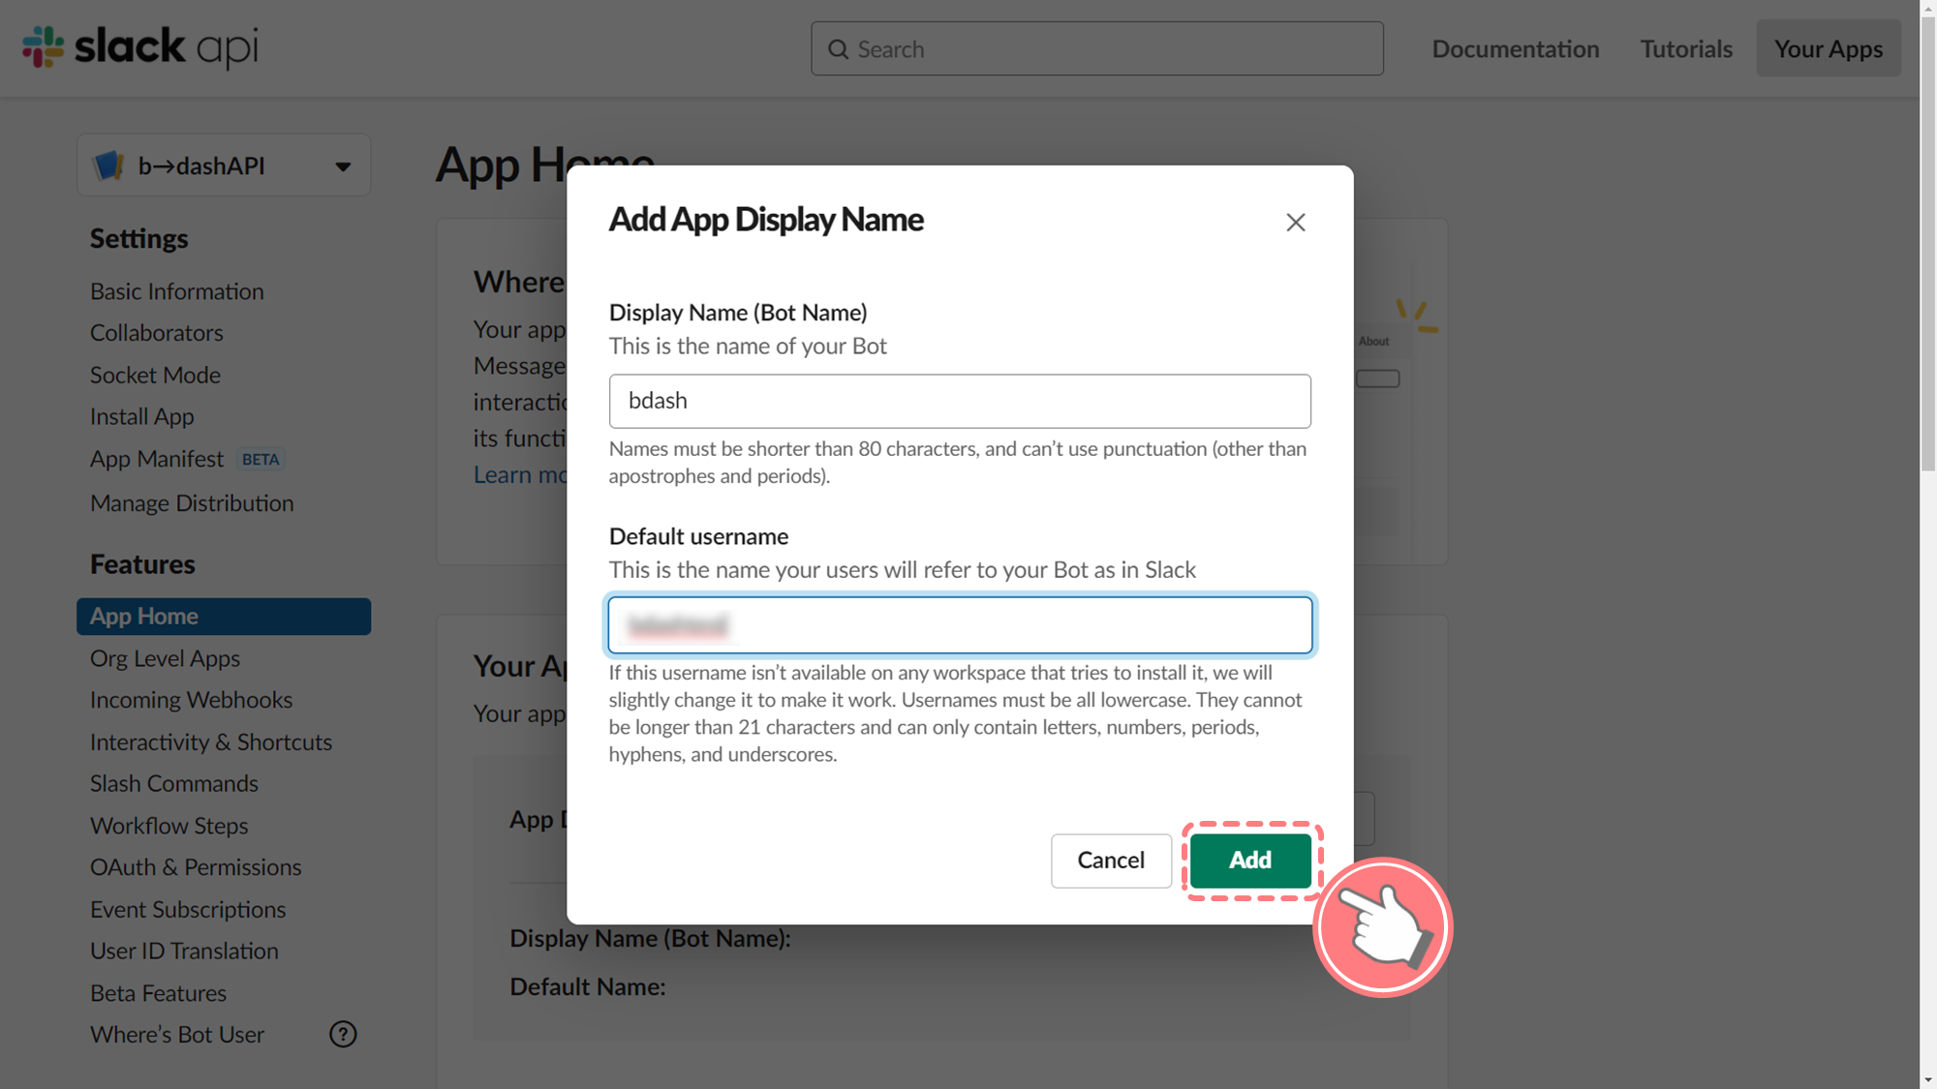Open the Beta Features page
This screenshot has height=1089, width=1937.
(158, 993)
